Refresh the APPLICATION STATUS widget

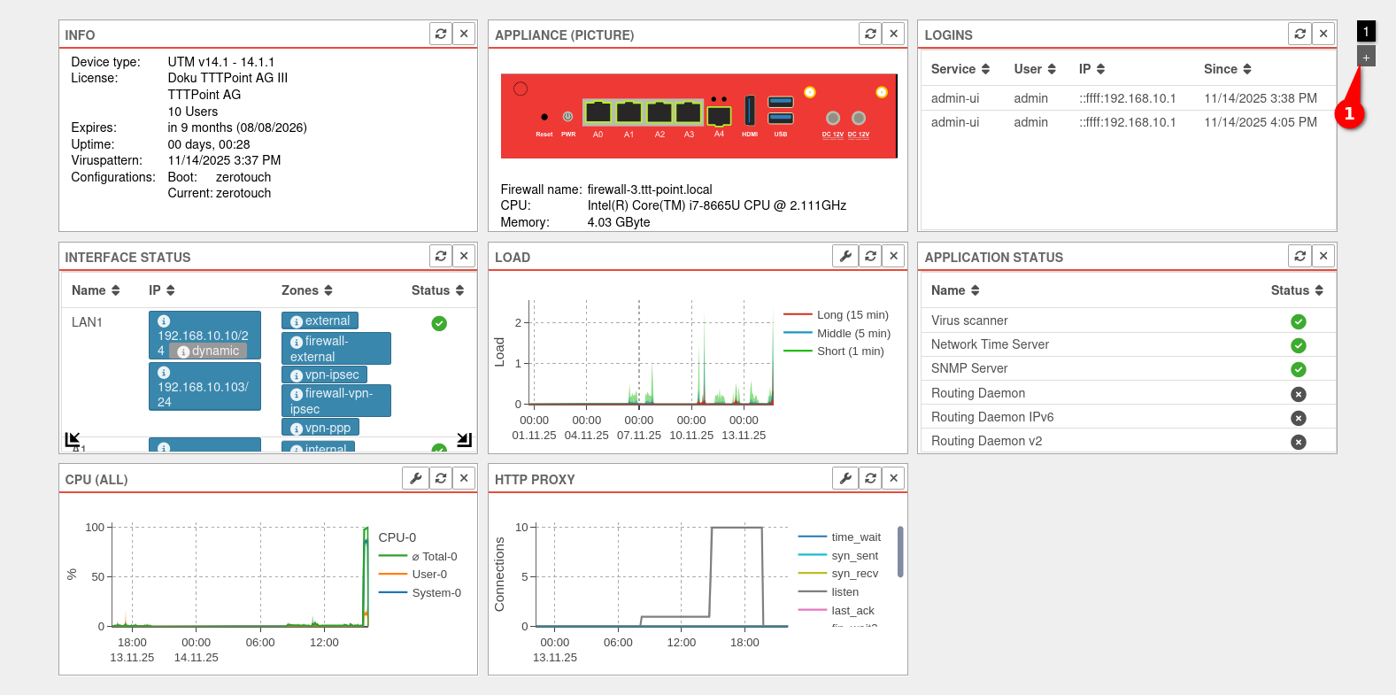pyautogui.click(x=1300, y=256)
